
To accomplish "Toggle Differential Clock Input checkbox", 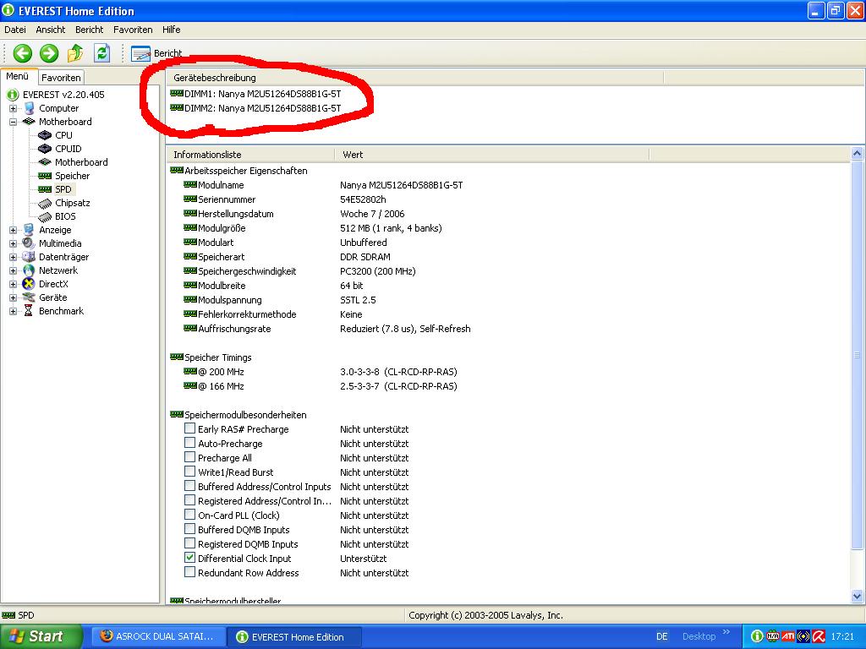I will pos(189,558).
